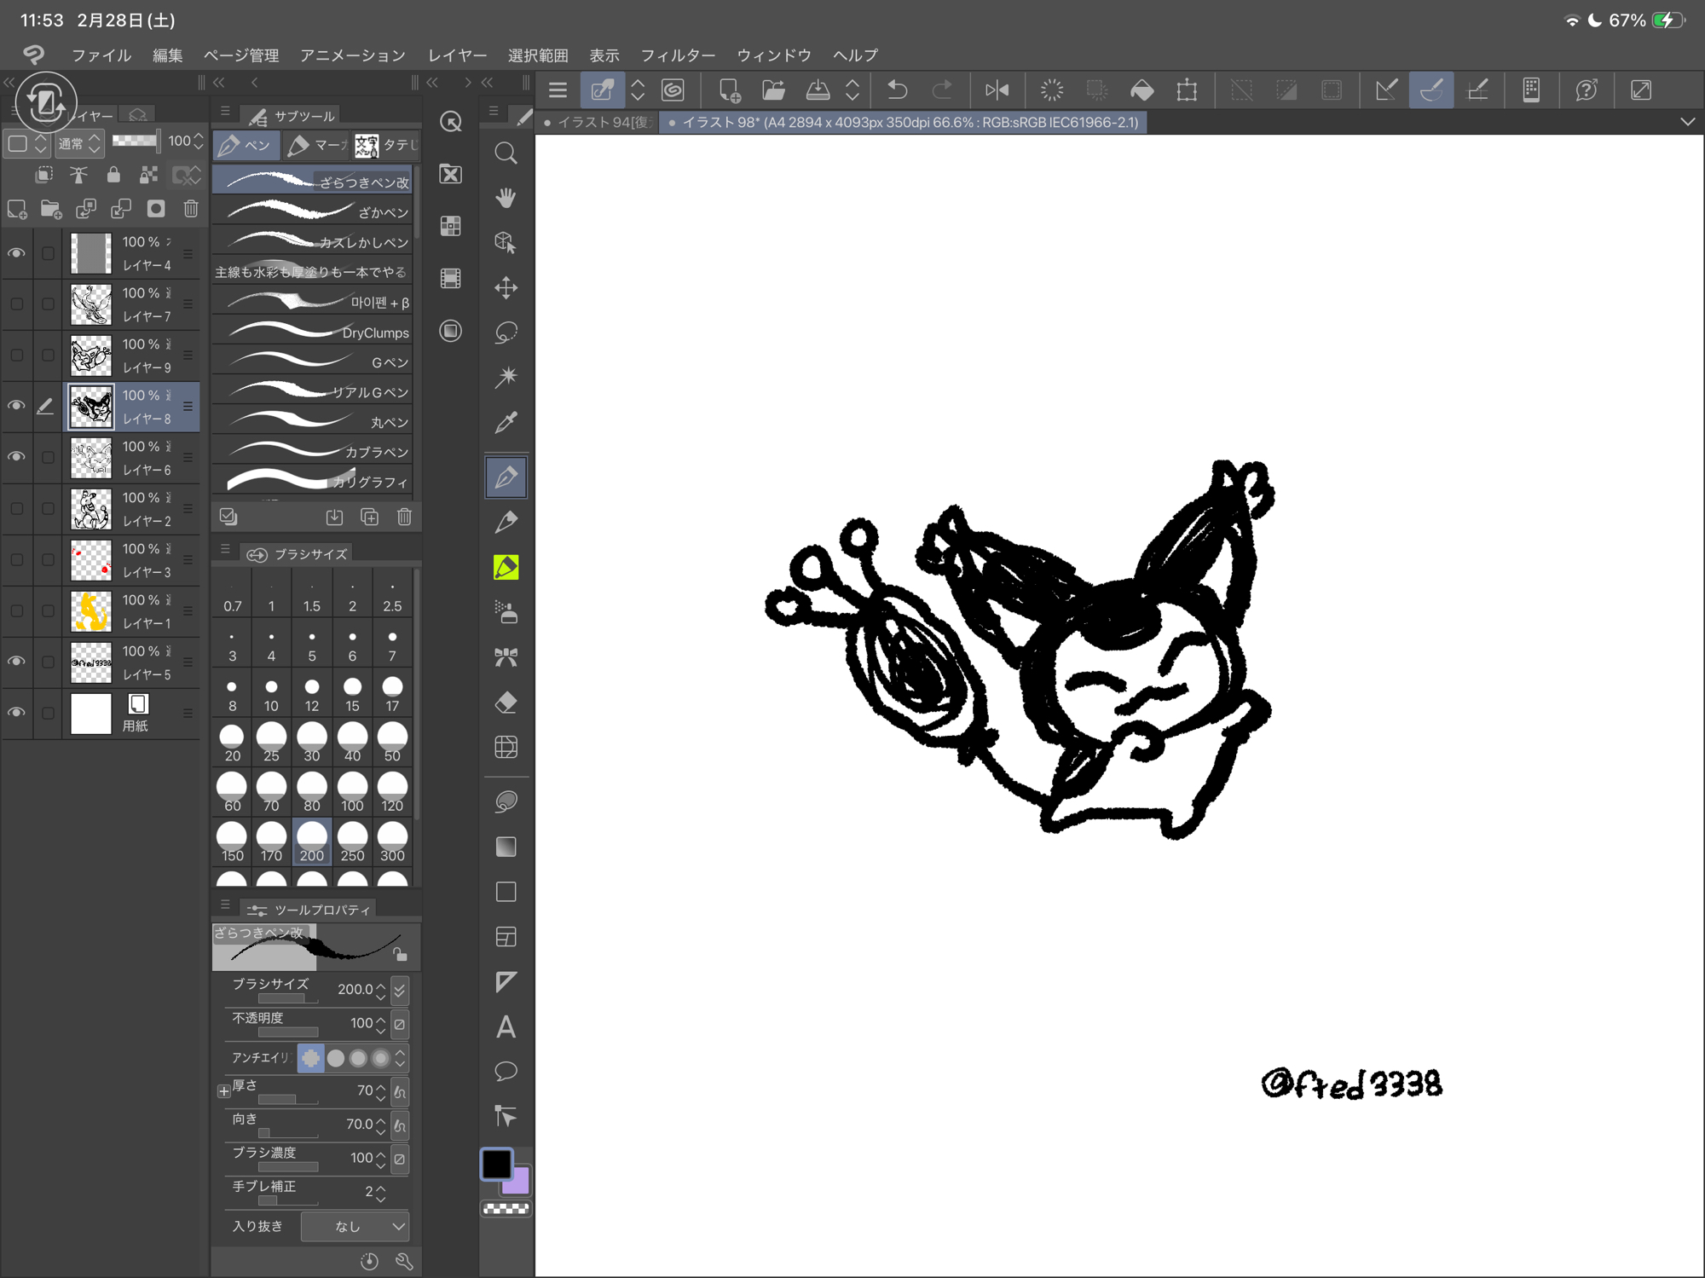
Task: Toggle visibility of 用紙 paper layer
Action: point(16,713)
